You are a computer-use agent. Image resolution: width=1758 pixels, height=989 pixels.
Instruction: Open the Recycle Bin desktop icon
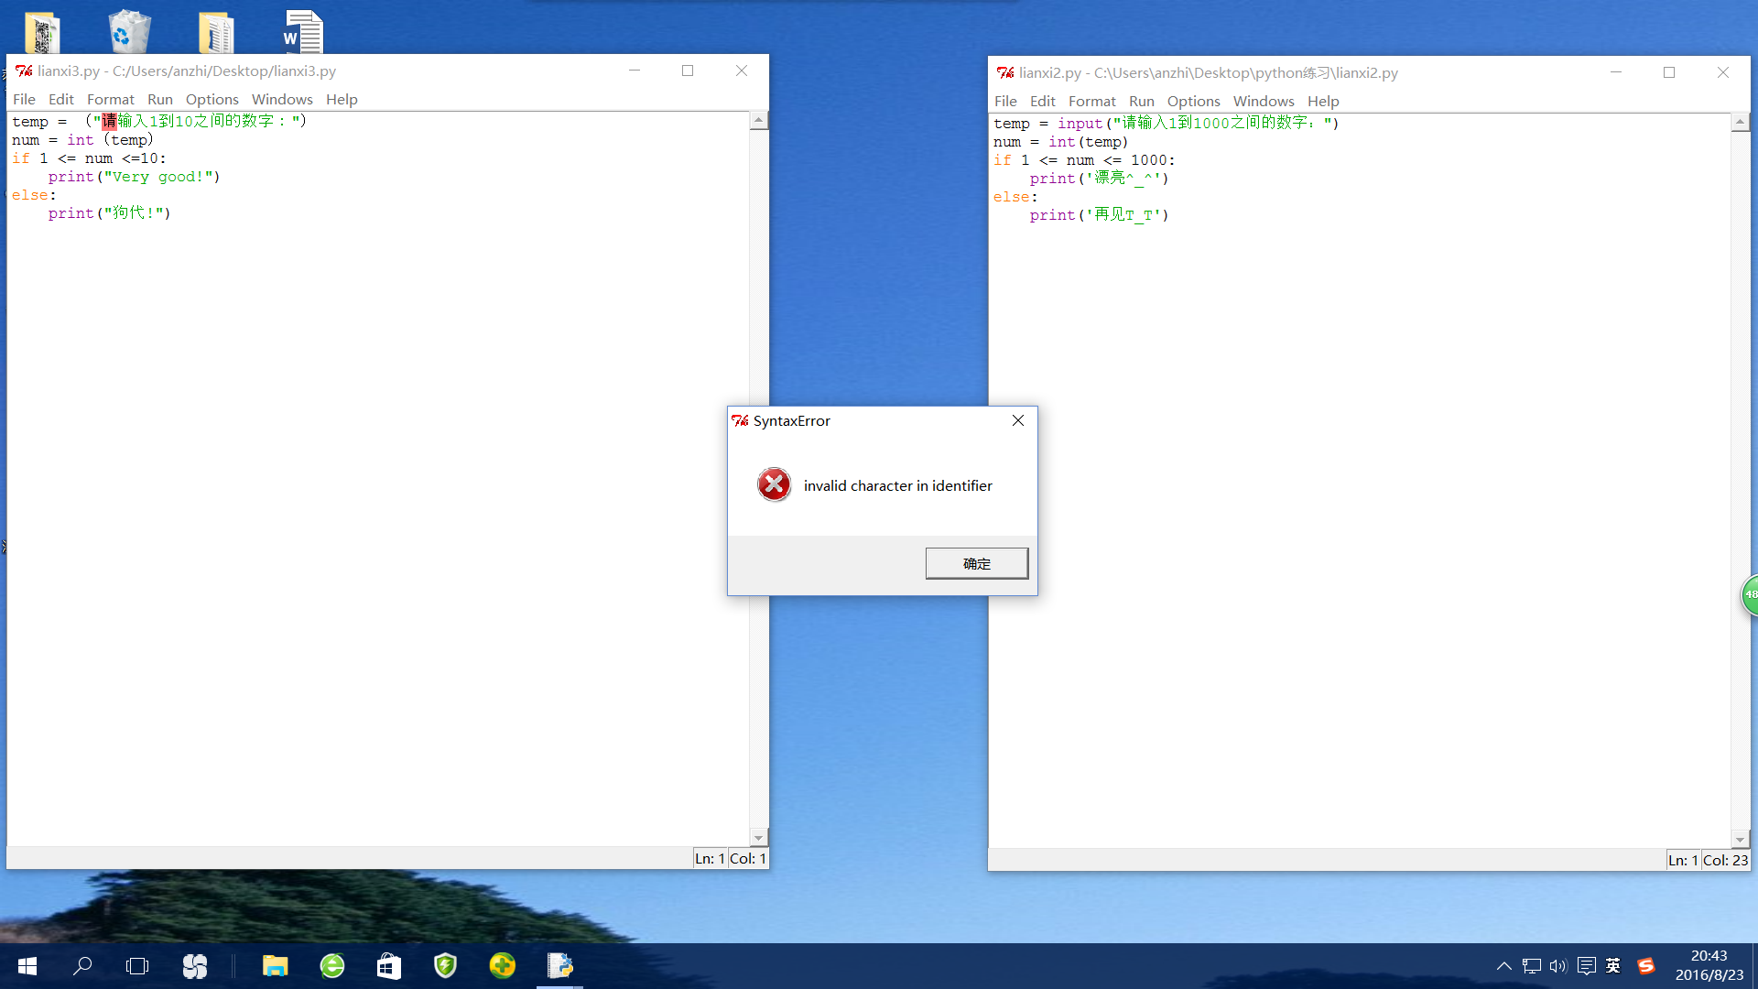[129, 32]
